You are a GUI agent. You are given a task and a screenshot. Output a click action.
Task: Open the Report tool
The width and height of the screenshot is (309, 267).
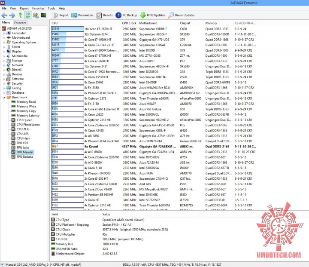(x=61, y=15)
